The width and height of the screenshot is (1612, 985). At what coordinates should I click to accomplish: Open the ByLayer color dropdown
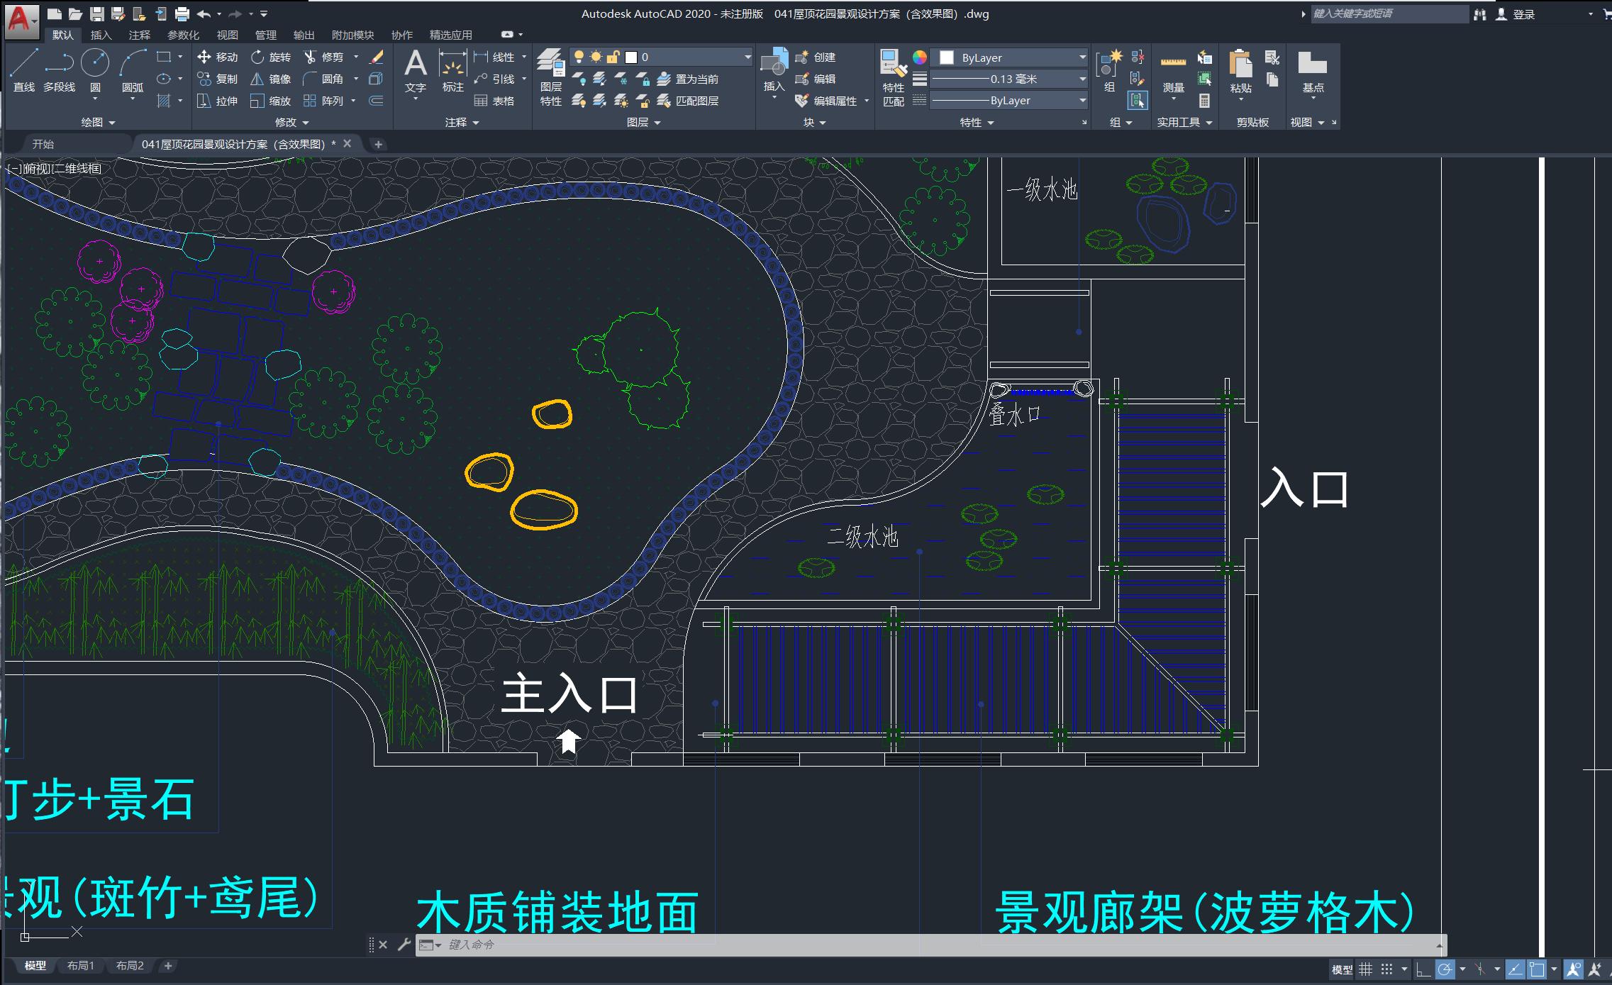[1082, 57]
